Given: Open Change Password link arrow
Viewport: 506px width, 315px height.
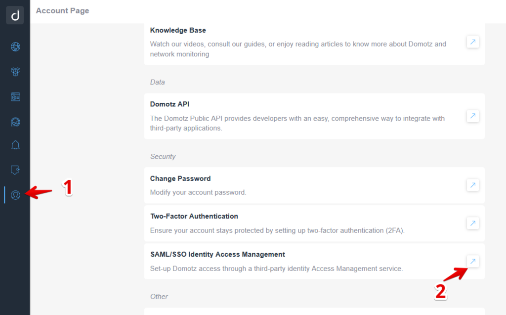Looking at the screenshot, I should pos(473,185).
